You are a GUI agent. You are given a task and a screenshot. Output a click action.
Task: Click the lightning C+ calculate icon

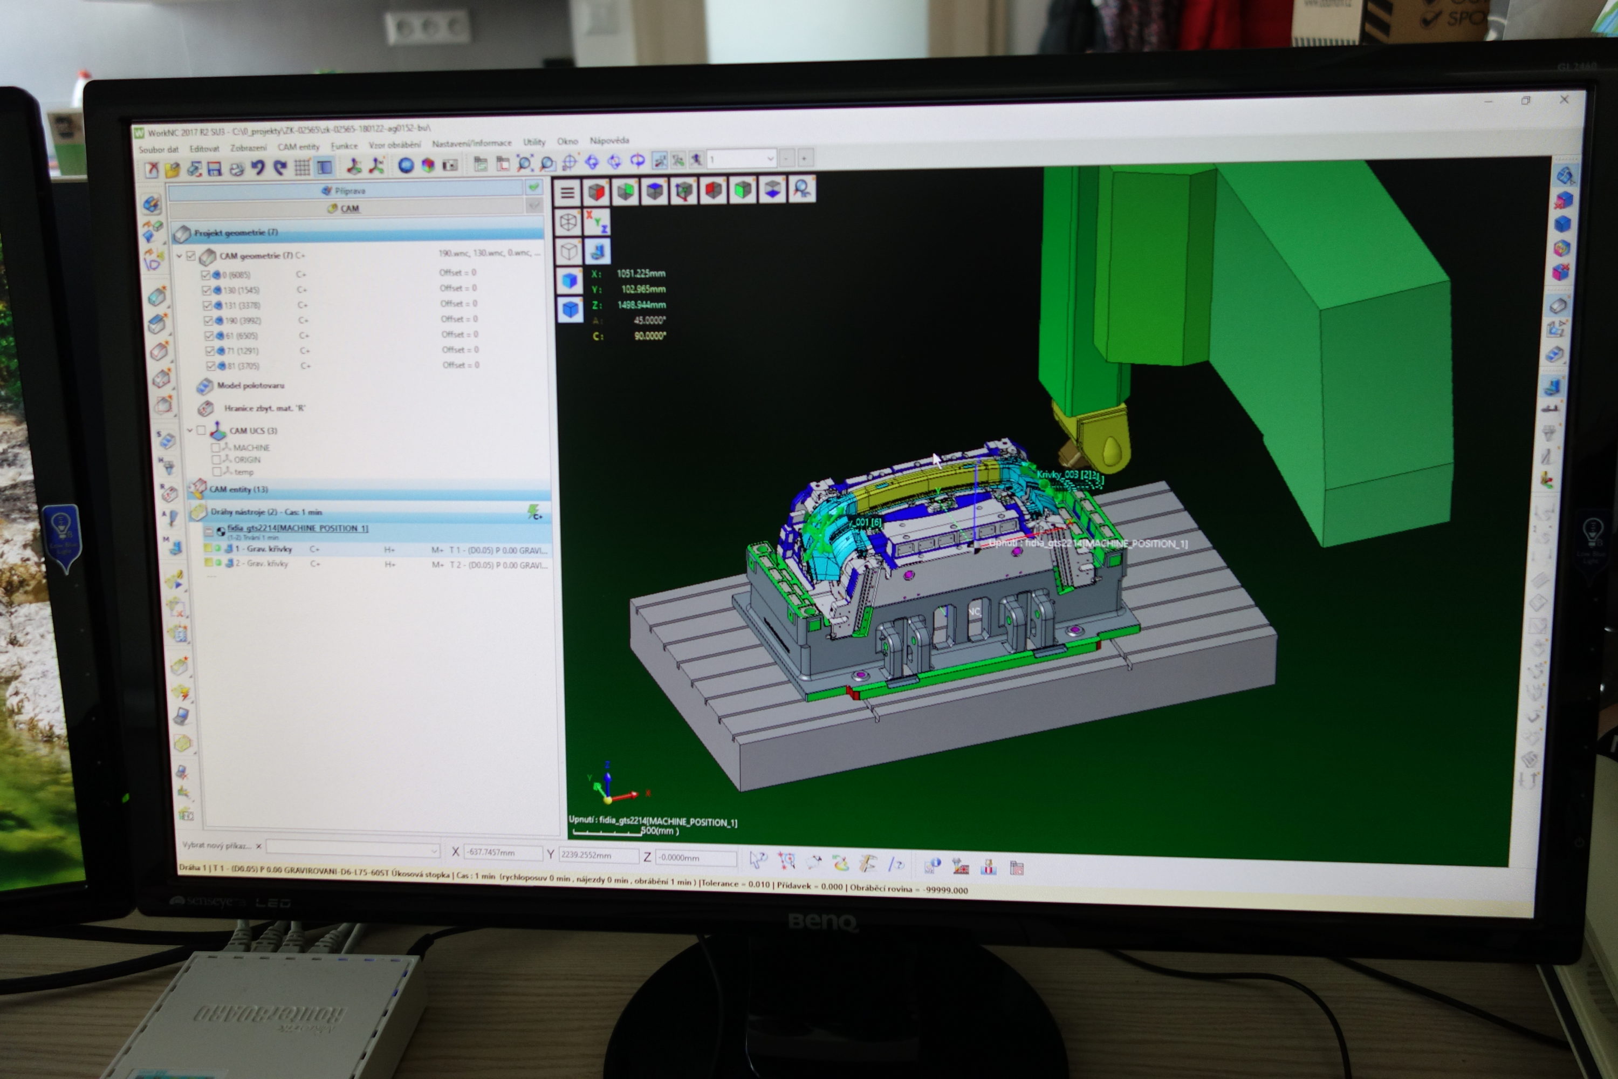pyautogui.click(x=534, y=511)
